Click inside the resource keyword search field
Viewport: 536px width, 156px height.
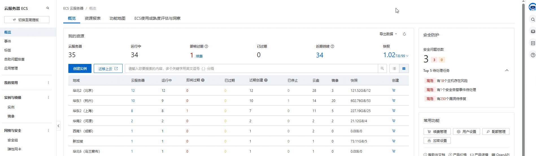click(x=251, y=68)
